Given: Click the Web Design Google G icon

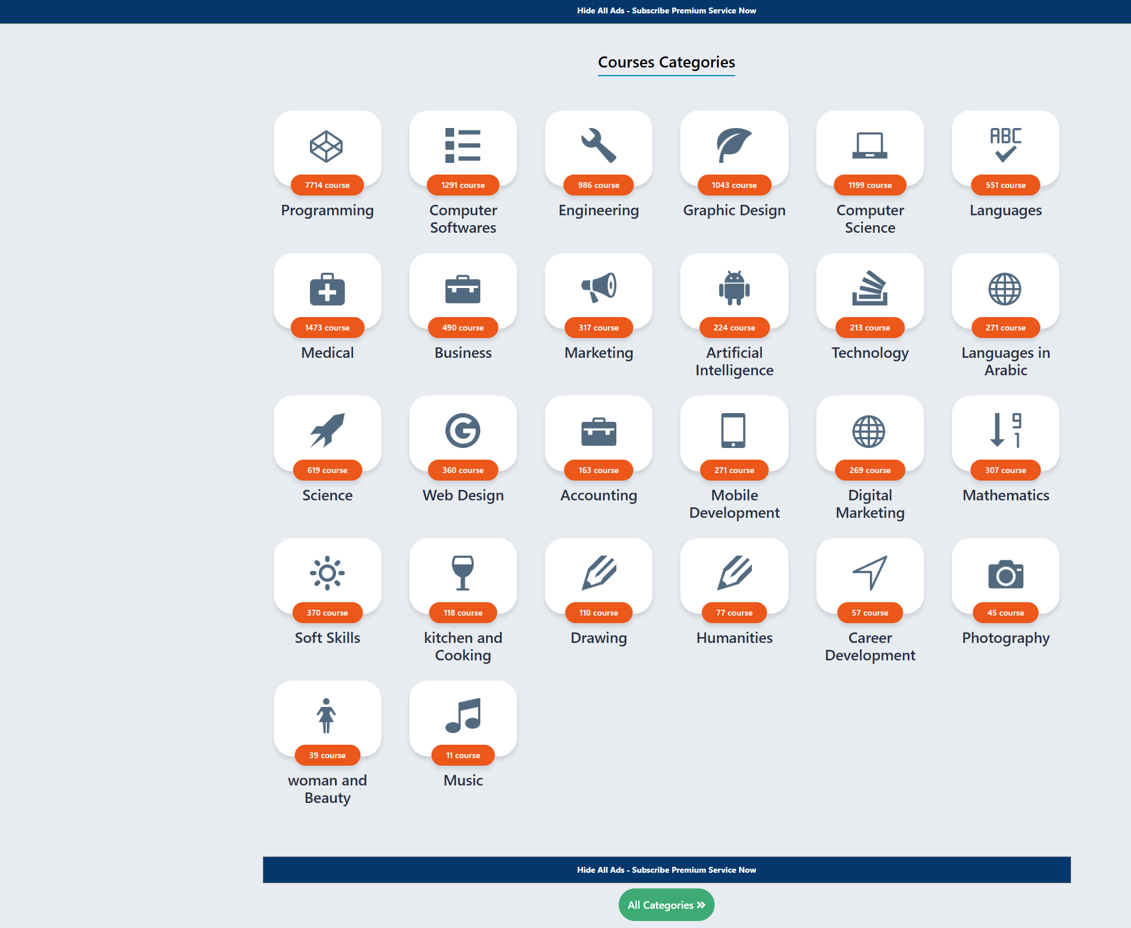Looking at the screenshot, I should pos(463,431).
